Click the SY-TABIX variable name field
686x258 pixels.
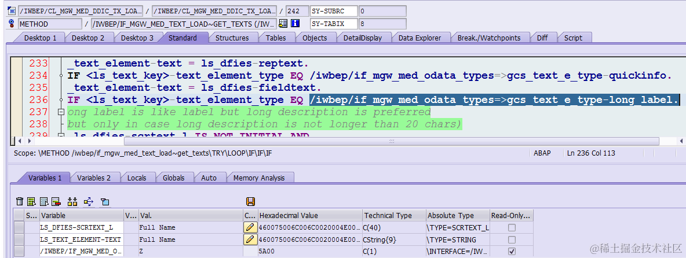[334, 24]
